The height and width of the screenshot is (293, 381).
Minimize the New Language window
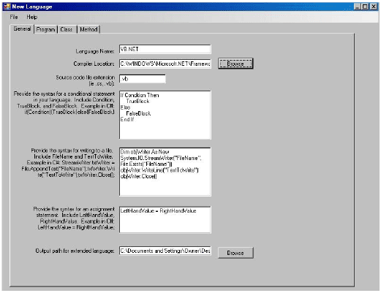tap(358, 7)
